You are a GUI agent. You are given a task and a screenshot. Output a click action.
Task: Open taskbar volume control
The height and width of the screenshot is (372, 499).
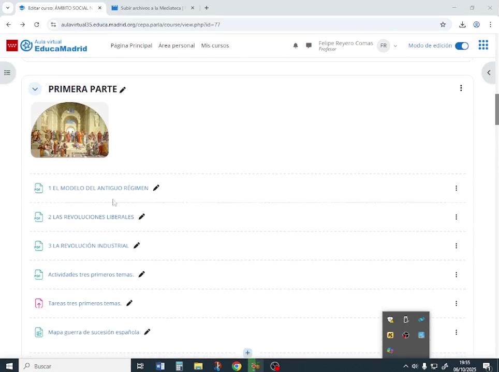point(415,366)
